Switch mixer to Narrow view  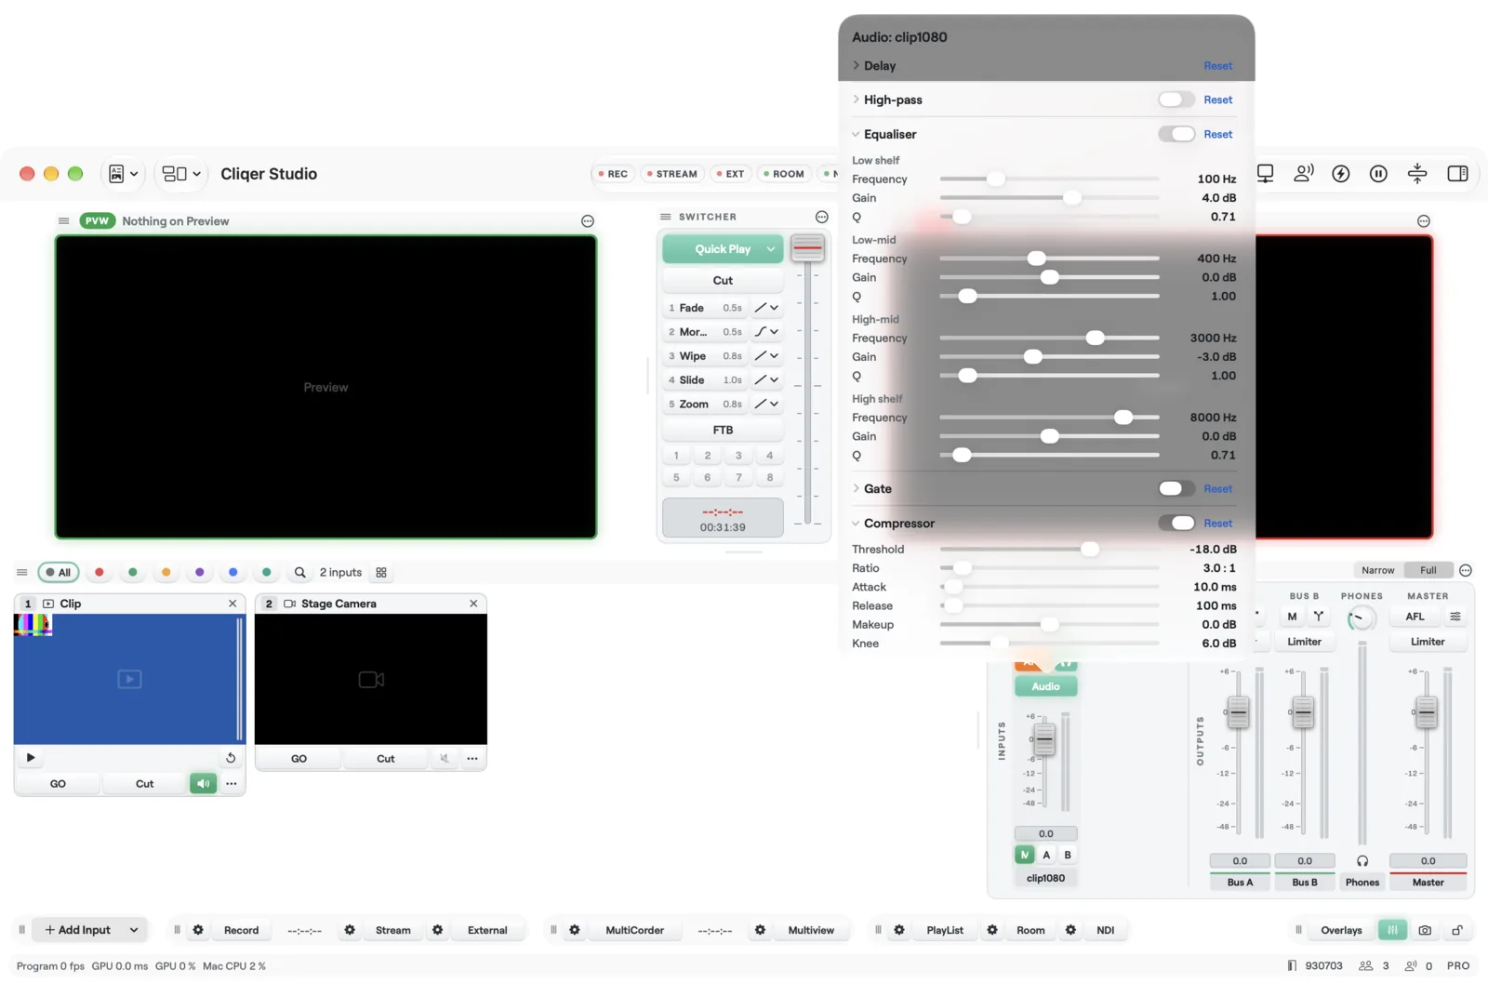click(x=1377, y=570)
